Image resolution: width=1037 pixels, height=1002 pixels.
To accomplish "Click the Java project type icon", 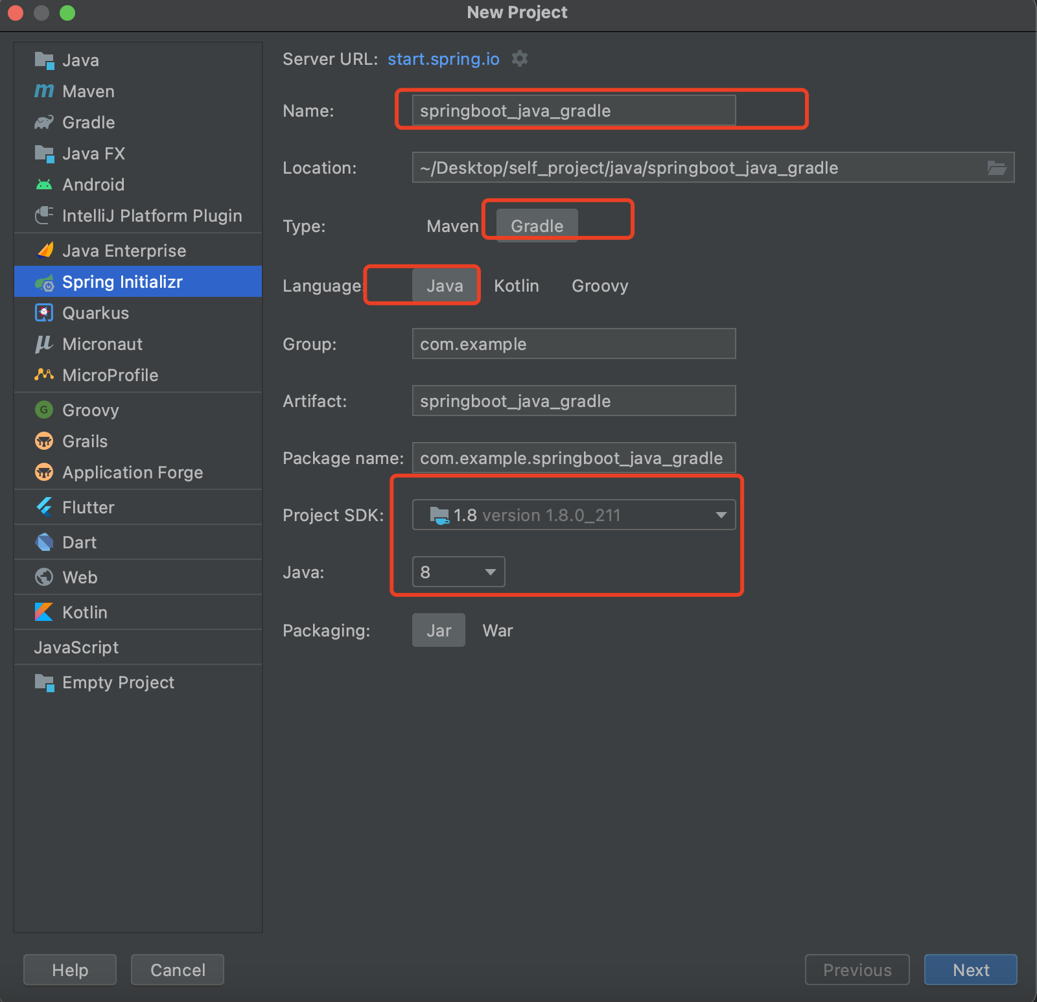I will click(44, 60).
